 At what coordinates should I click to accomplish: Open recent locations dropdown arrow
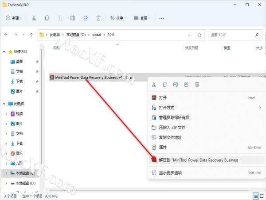click(x=23, y=35)
